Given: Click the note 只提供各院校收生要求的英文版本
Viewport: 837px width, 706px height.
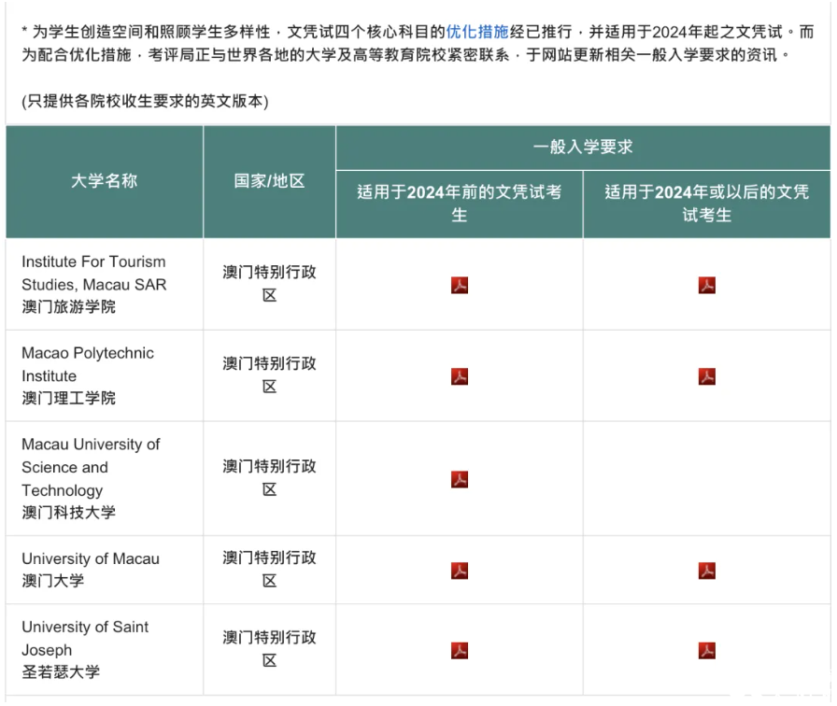Looking at the screenshot, I should tap(145, 101).
